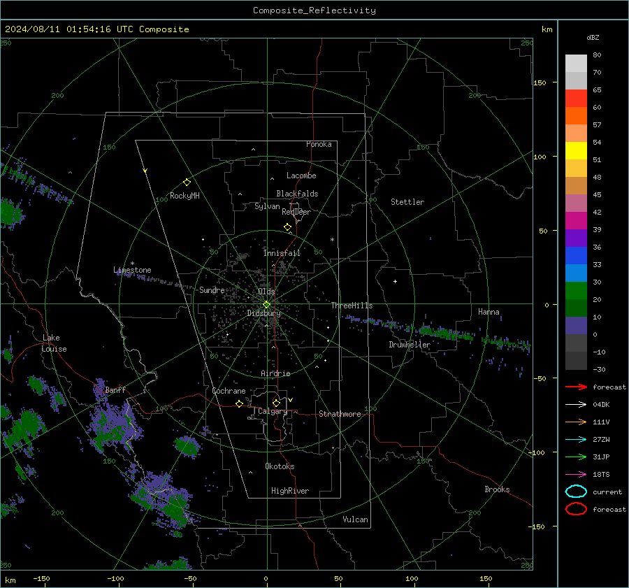Click the Blackfalds town label
The image size is (629, 588).
pos(297,194)
